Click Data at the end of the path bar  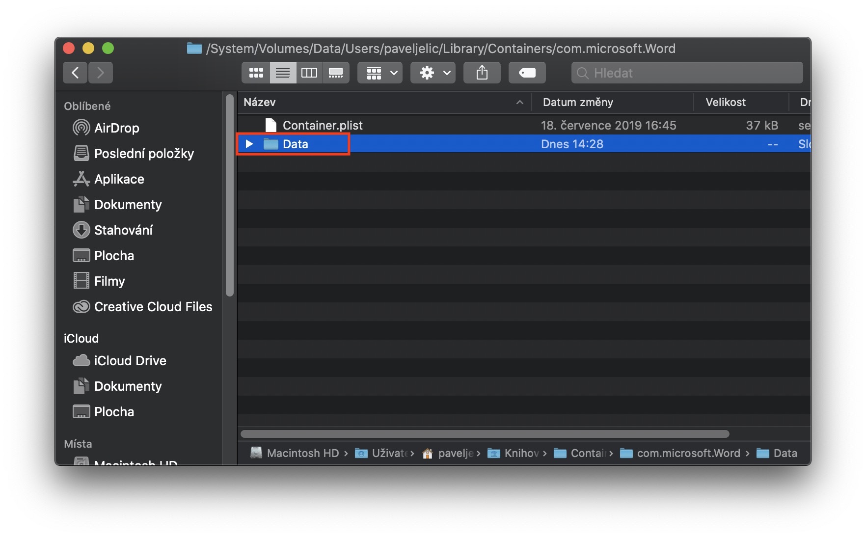tap(777, 453)
